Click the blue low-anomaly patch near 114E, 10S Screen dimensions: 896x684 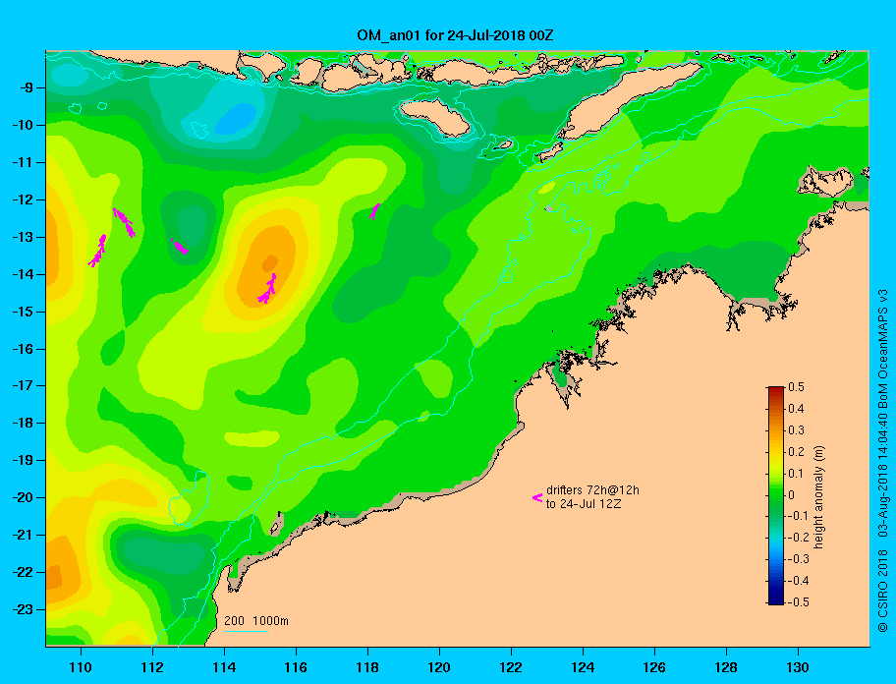236,118
